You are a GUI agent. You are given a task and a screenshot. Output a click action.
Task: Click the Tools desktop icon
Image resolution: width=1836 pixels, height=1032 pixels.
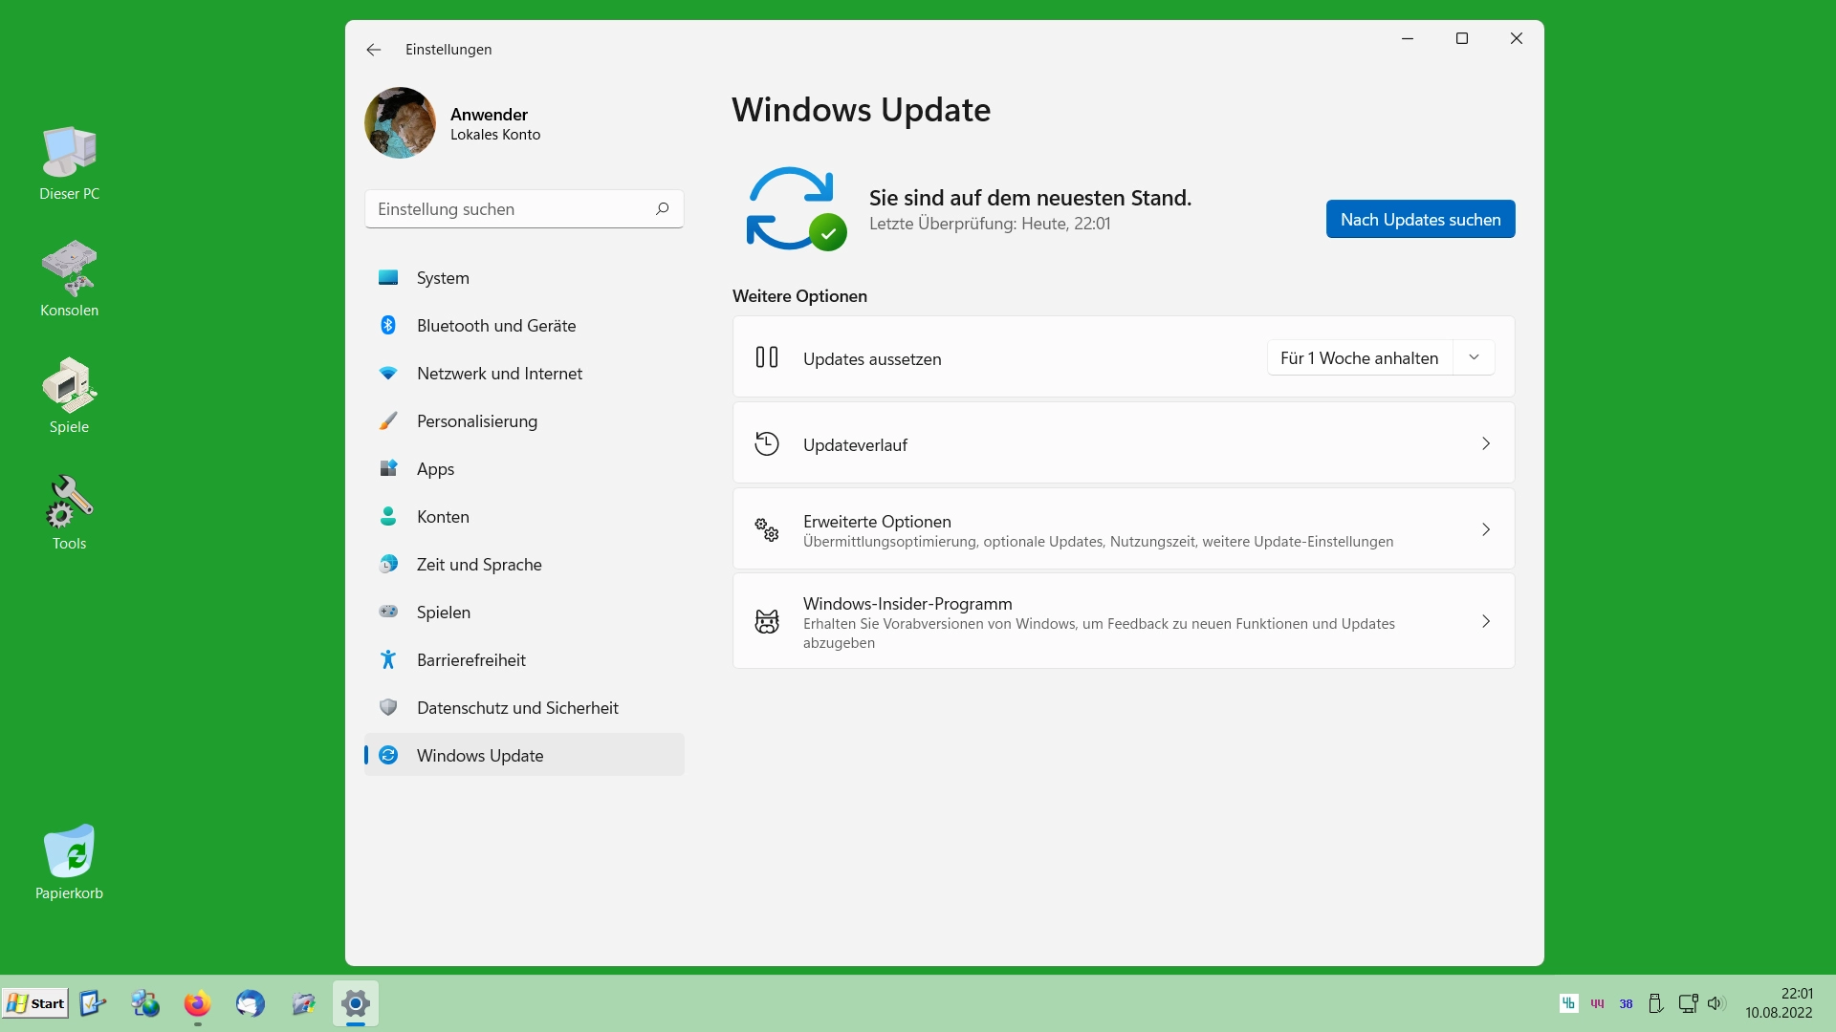tap(69, 513)
